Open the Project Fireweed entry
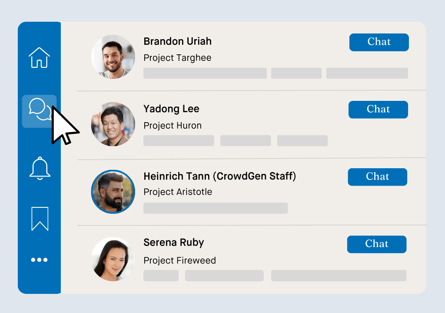Screen dimensions: 445x313 click(x=179, y=261)
